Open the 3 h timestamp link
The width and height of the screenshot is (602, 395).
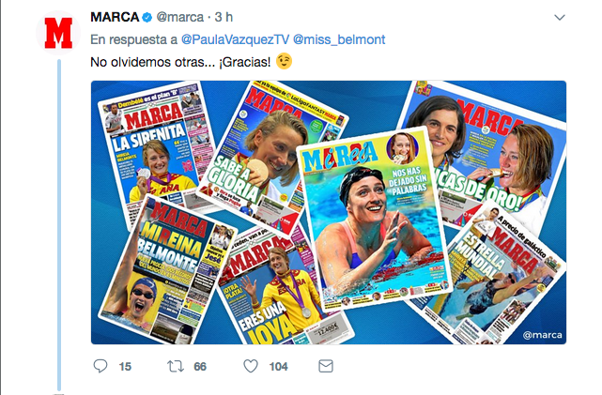pyautogui.click(x=224, y=17)
